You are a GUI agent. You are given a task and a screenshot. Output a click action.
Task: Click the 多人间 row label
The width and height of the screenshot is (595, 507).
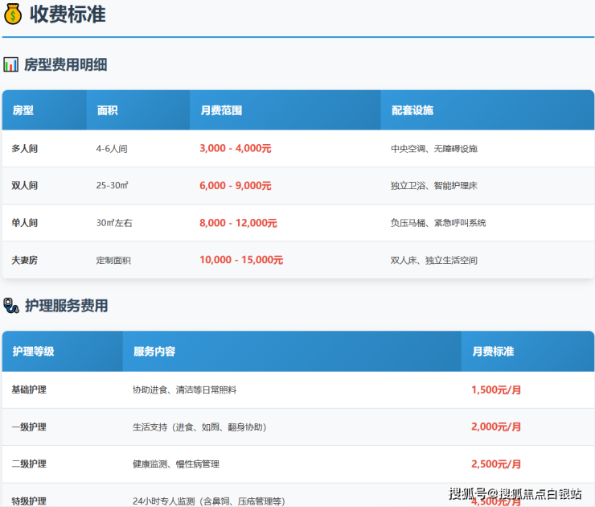pyautogui.click(x=24, y=149)
